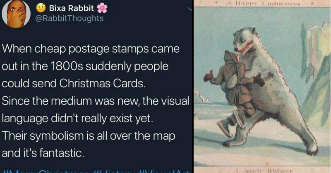
Task: Click the pink flower emoji after the name
Action: 102,8
